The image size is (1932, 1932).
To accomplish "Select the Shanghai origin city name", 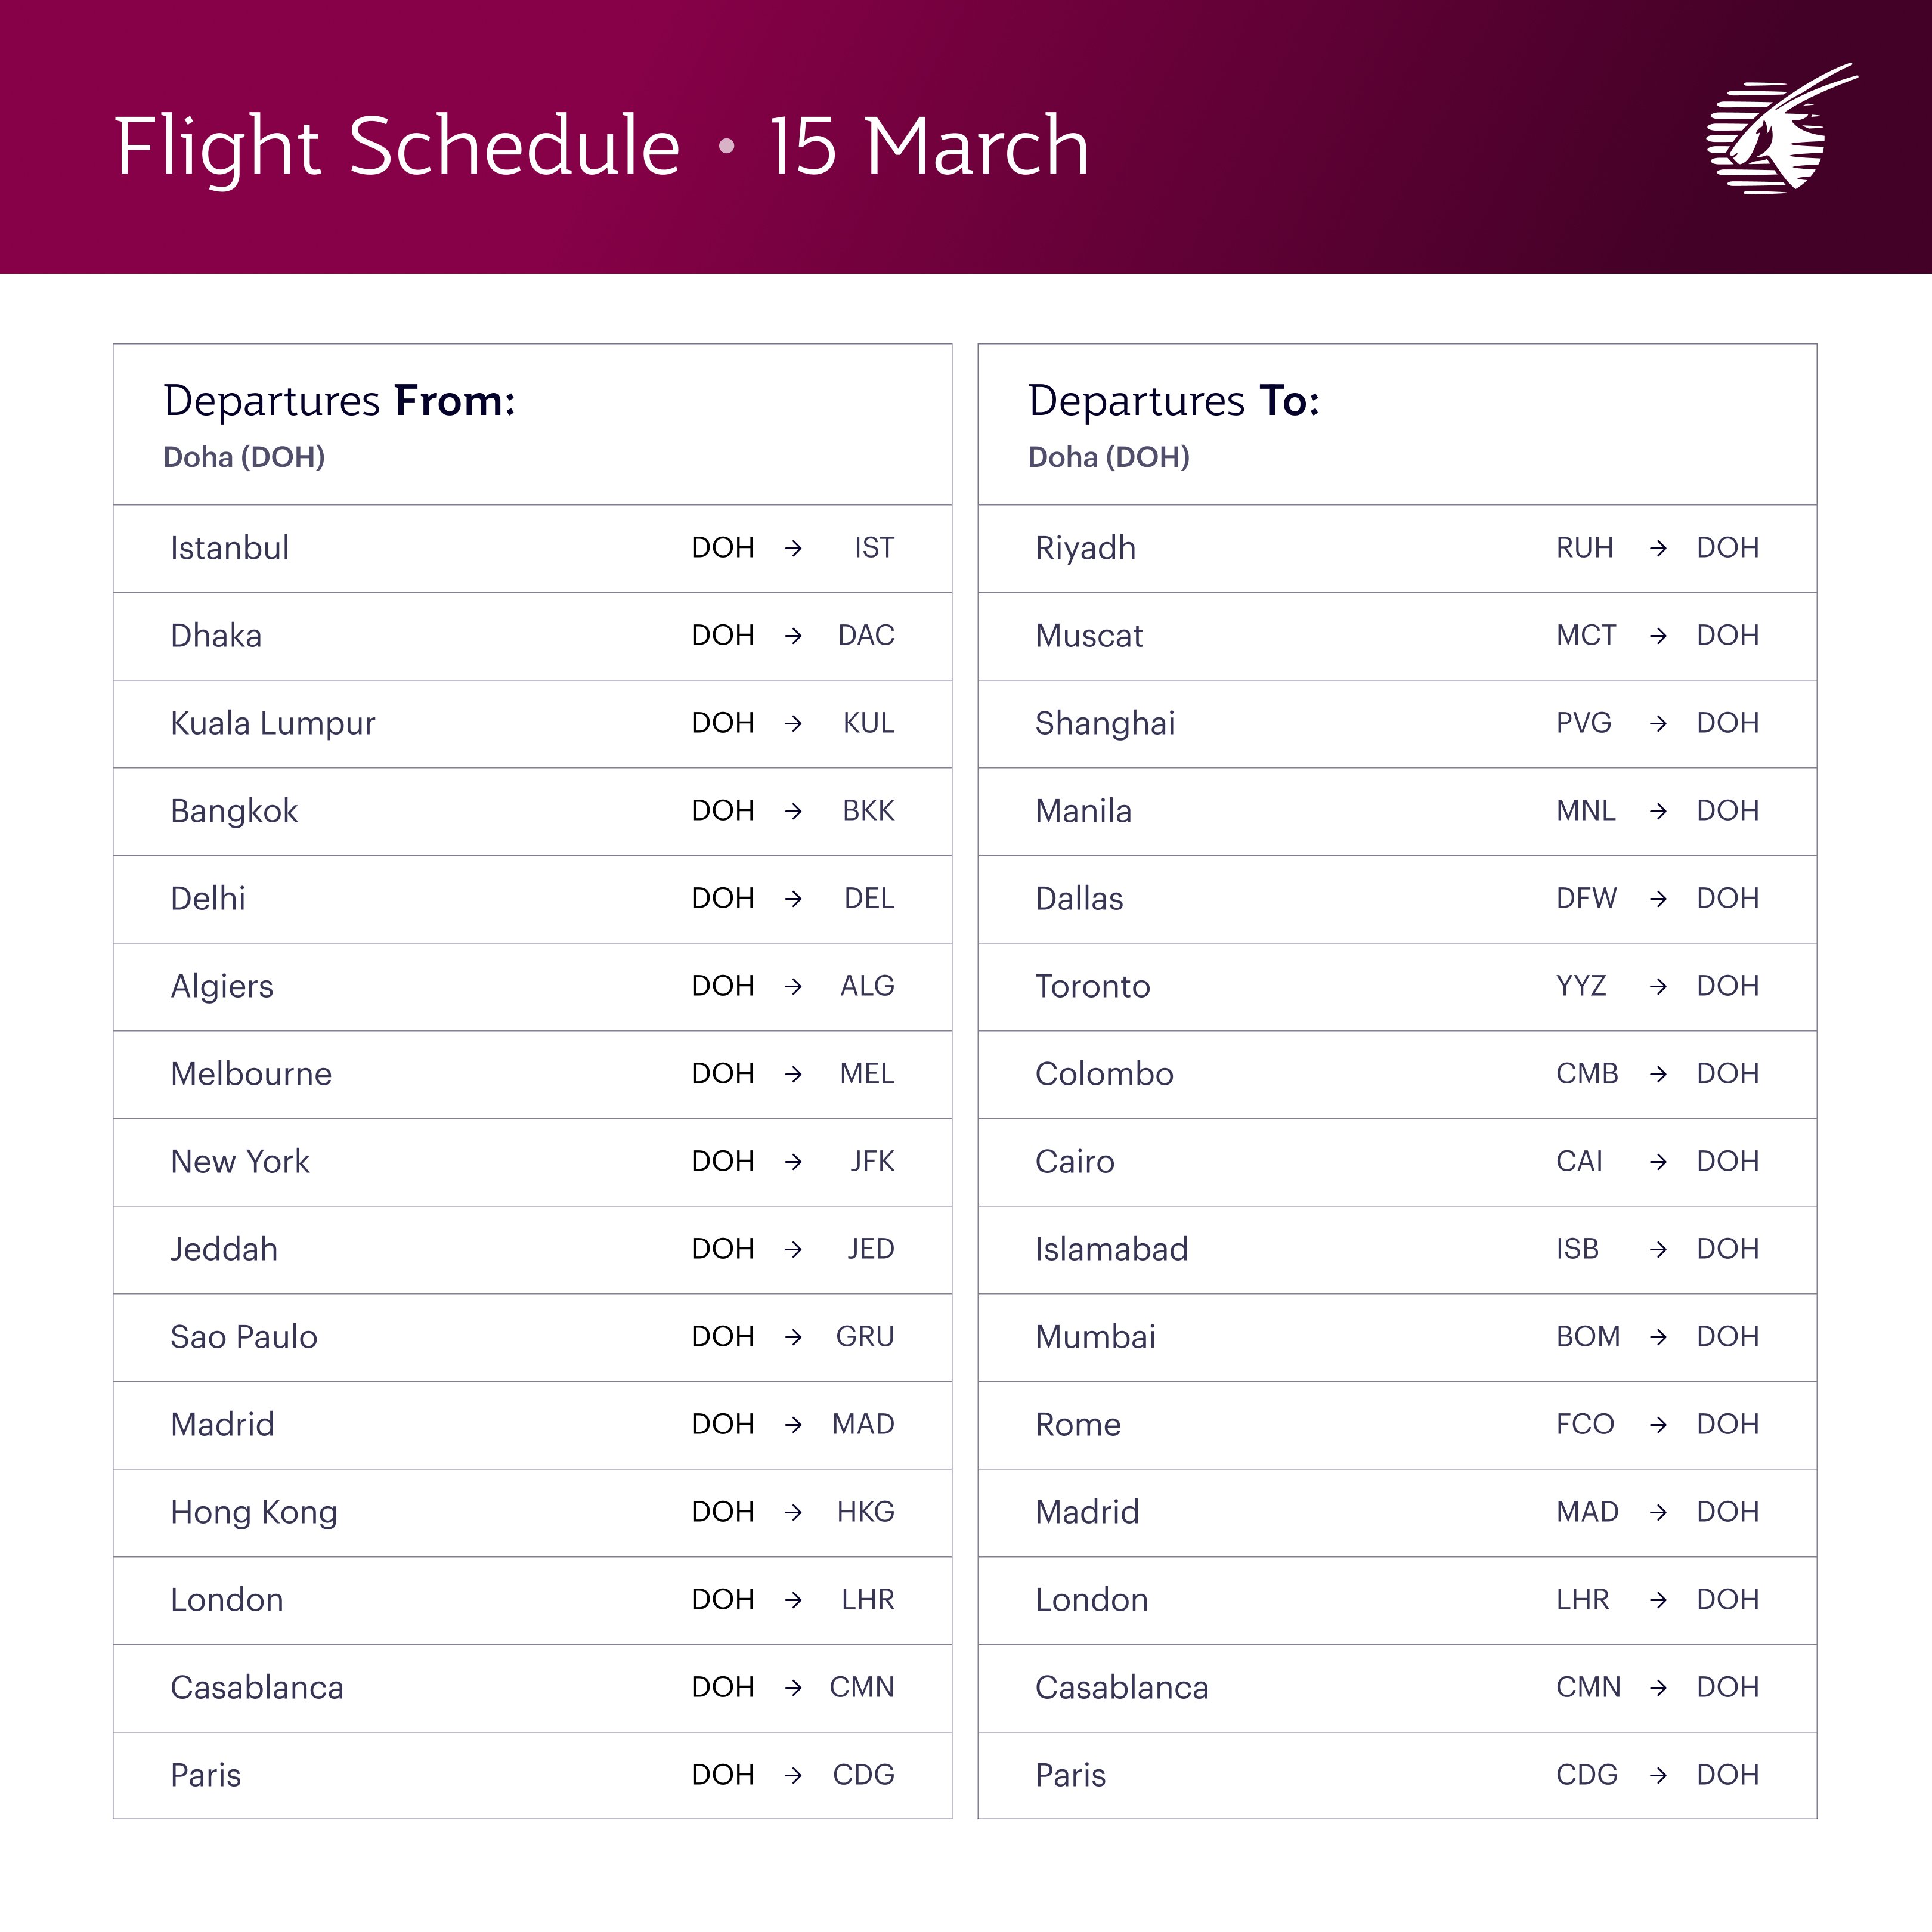I will (x=1104, y=723).
